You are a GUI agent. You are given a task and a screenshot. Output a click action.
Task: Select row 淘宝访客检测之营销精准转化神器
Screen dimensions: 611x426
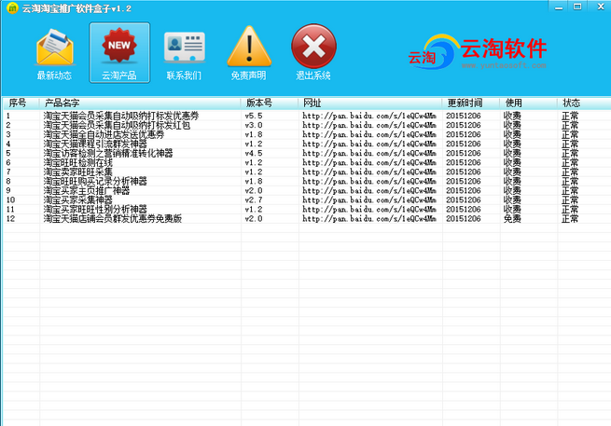click(x=307, y=153)
